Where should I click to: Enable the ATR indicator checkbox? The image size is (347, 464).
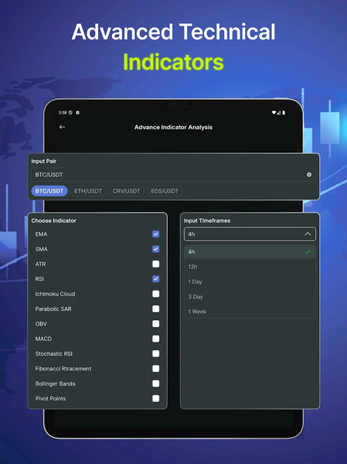(155, 264)
